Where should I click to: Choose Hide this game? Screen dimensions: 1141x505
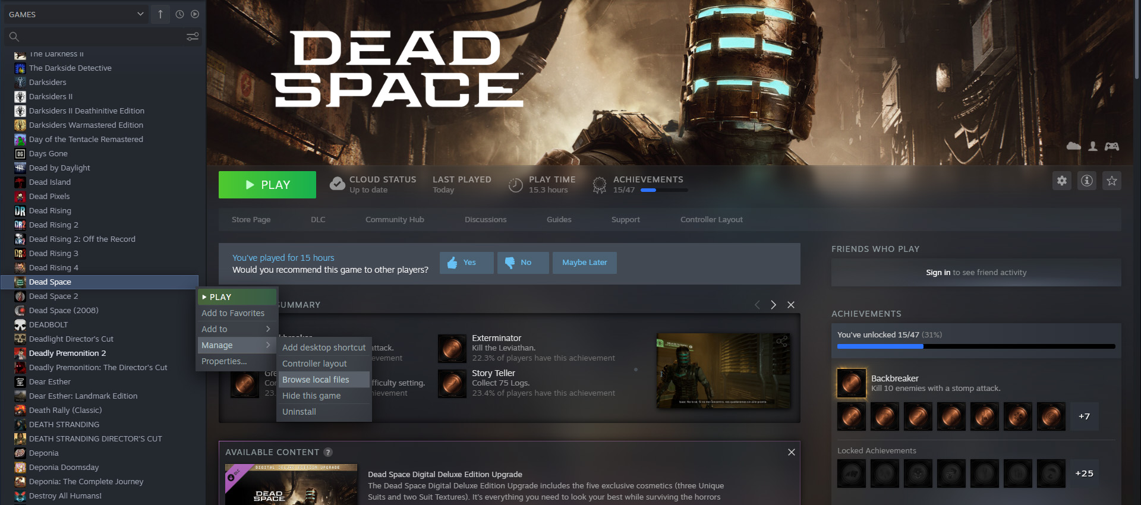(x=324, y=396)
